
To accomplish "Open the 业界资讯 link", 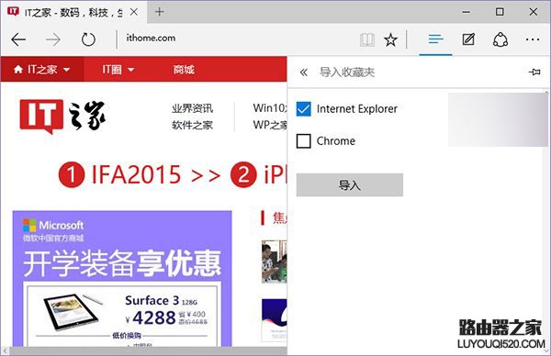I will pos(192,108).
